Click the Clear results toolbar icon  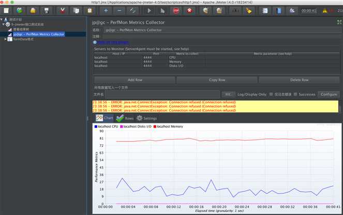click(x=205, y=10)
